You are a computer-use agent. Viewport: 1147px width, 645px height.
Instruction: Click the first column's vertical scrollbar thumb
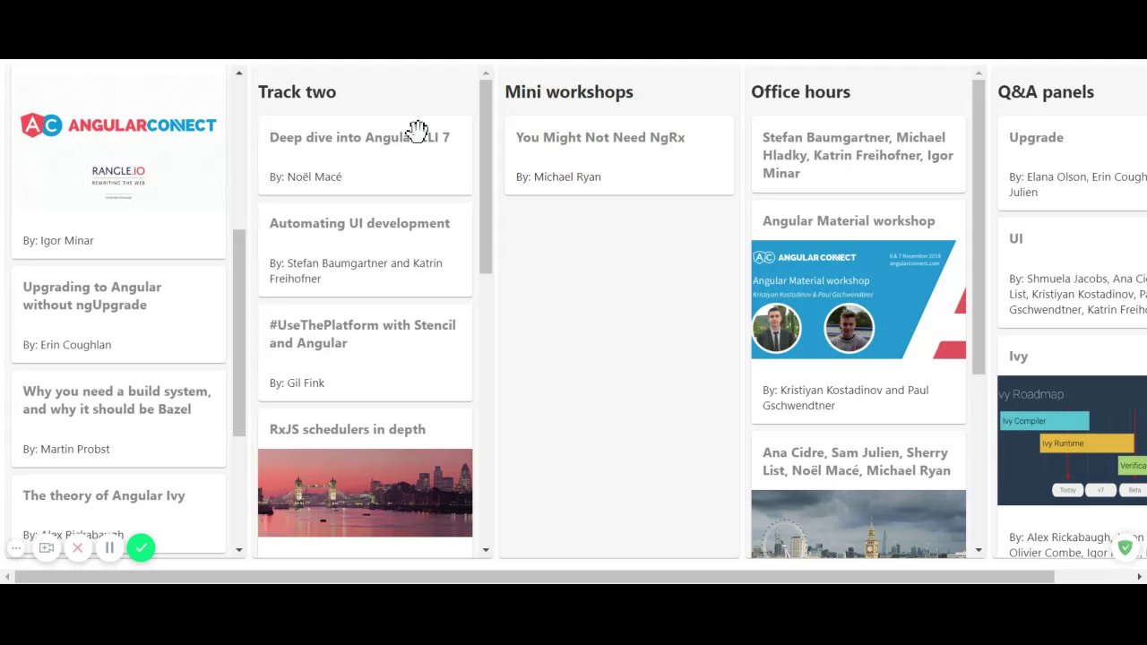tap(239, 332)
